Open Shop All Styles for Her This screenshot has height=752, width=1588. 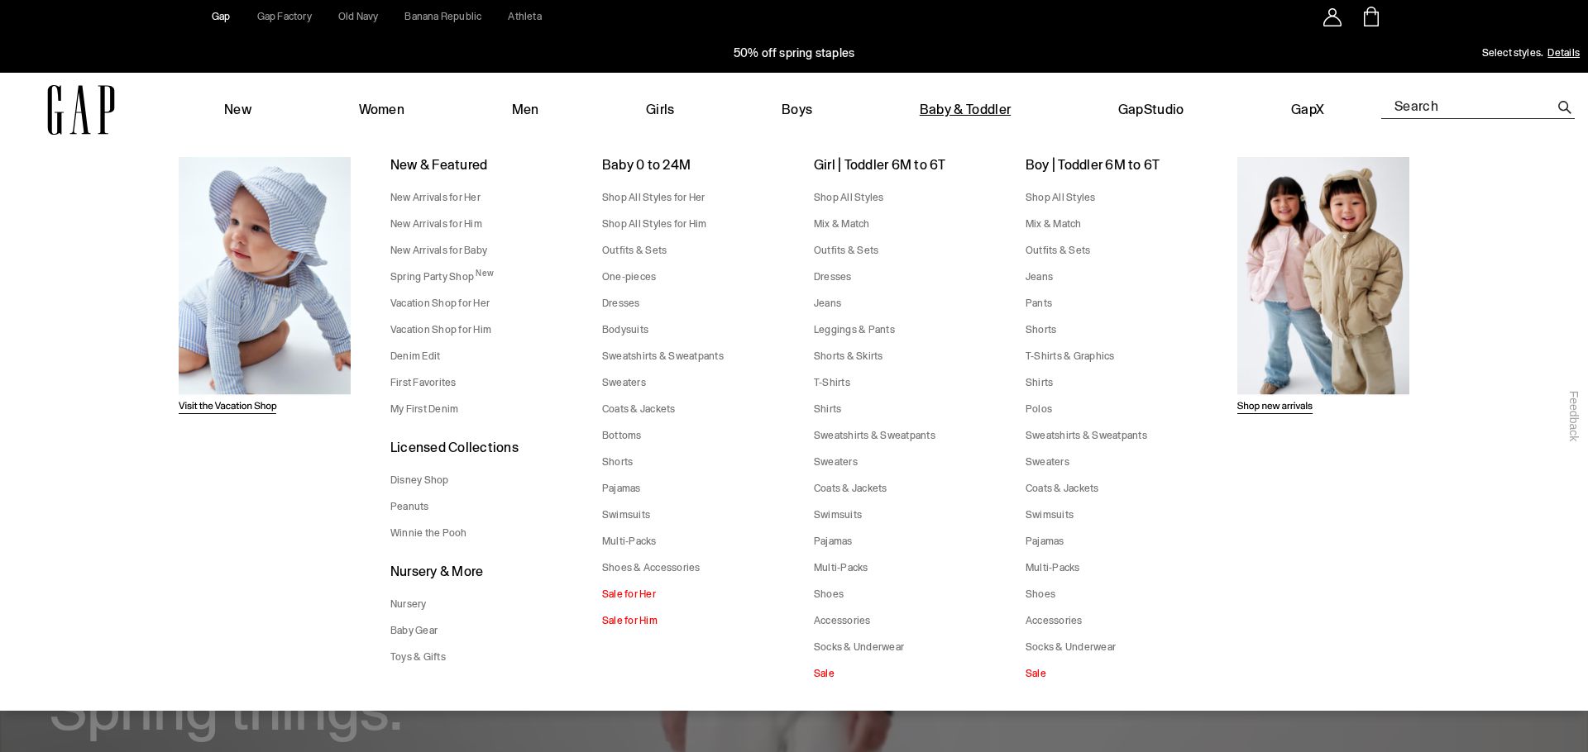pyautogui.click(x=653, y=198)
